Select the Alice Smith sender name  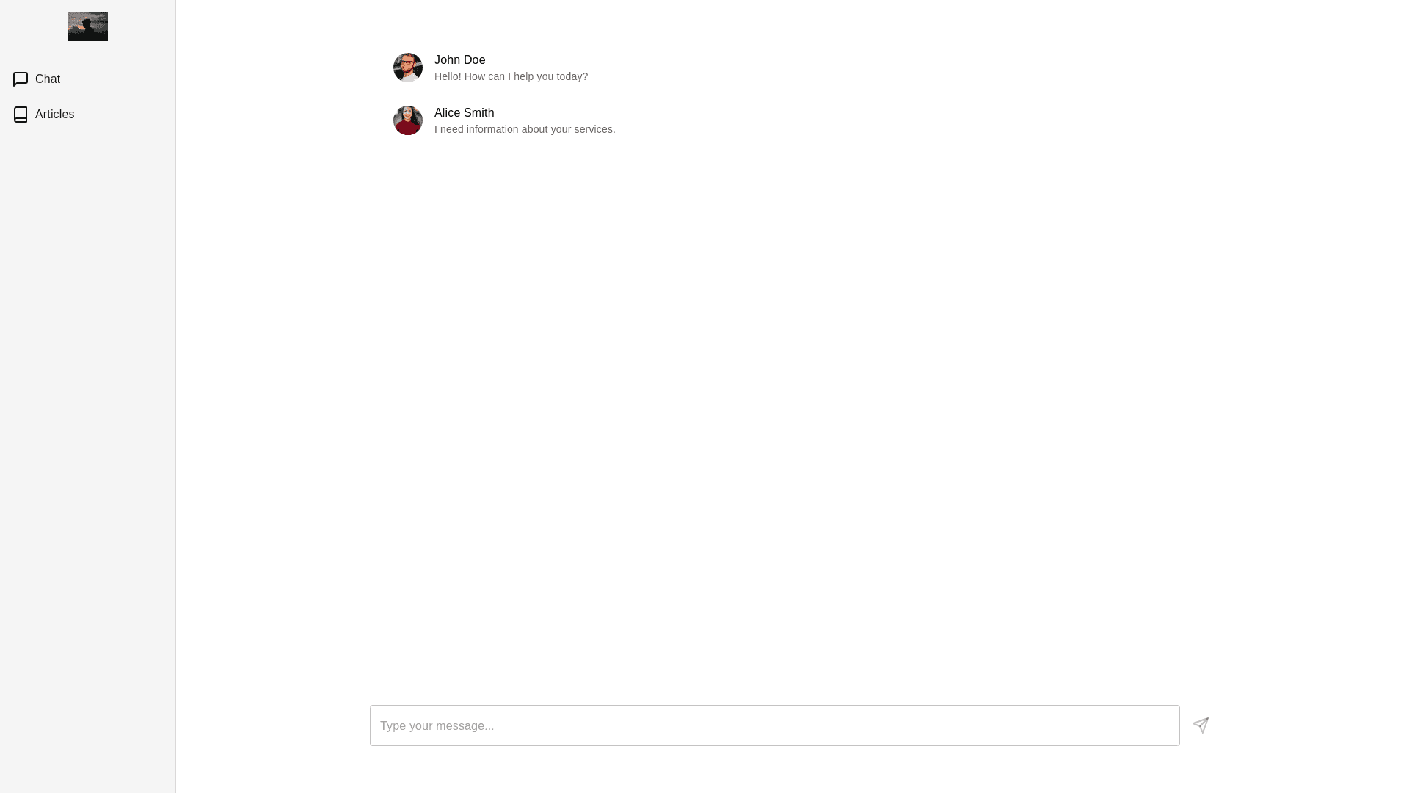pos(464,113)
